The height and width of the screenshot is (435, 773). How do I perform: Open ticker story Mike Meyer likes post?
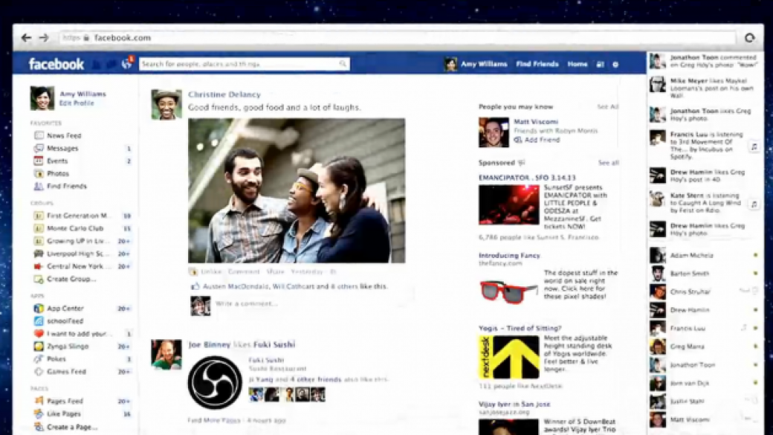click(x=705, y=88)
